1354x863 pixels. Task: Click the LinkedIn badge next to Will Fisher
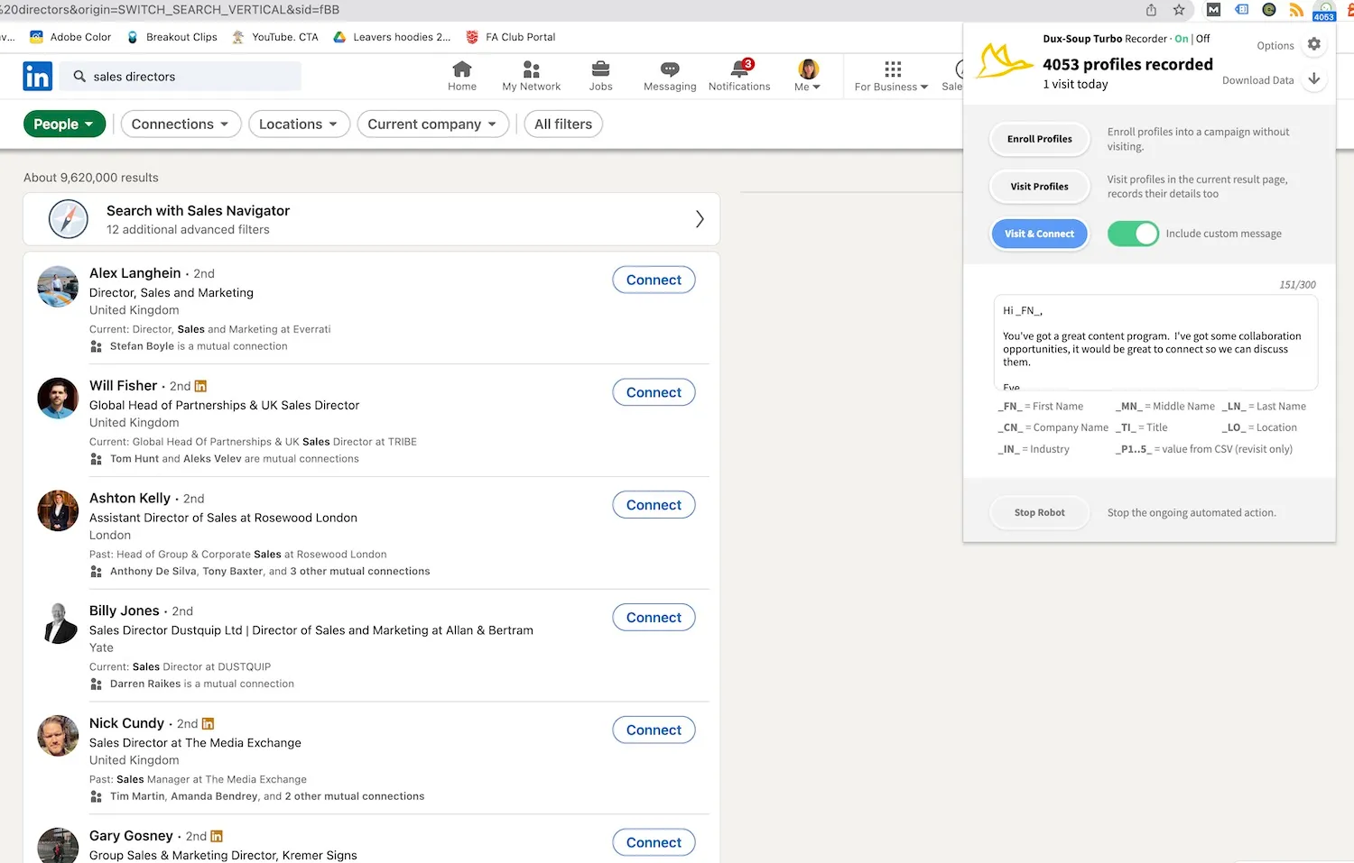200,386
